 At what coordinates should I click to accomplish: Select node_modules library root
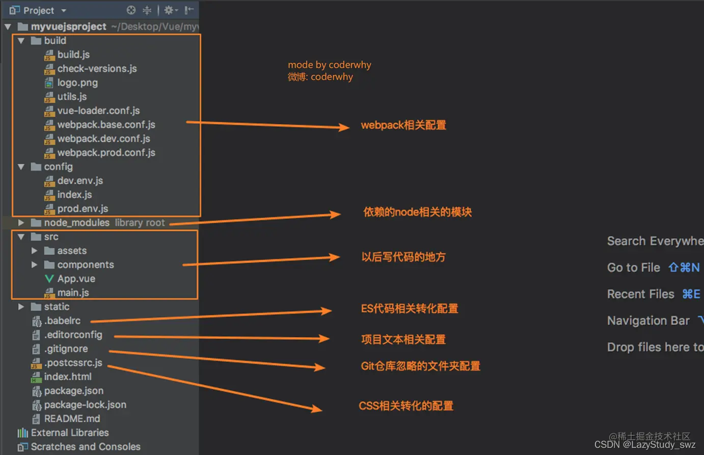pos(76,223)
